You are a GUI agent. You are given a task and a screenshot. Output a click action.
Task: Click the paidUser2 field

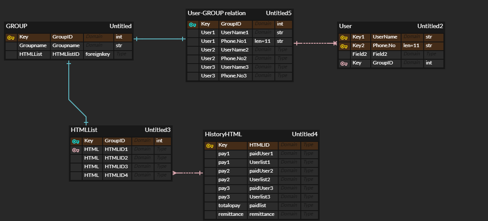click(x=262, y=172)
